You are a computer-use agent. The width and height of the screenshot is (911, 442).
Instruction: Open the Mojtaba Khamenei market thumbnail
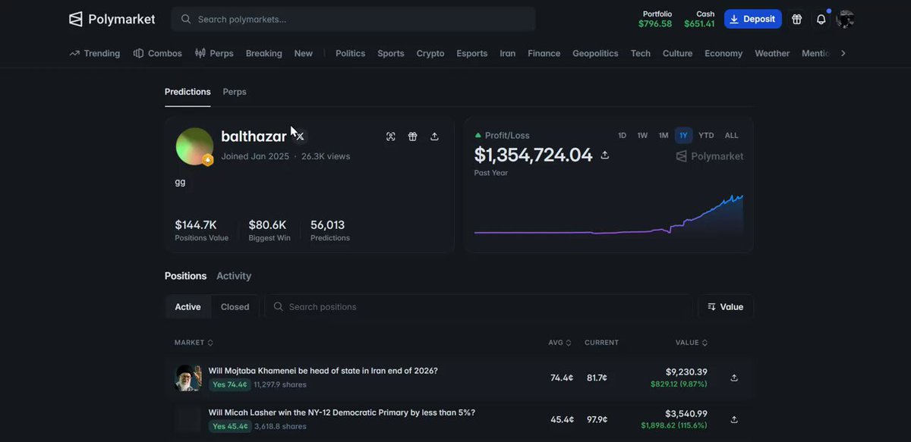(x=188, y=378)
